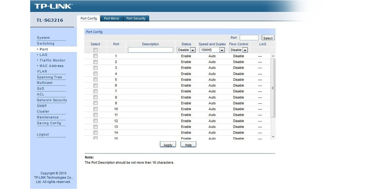The height and width of the screenshot is (189, 373).
Task: Go to Traffic Monitor in sidebar
Action: coord(52,60)
